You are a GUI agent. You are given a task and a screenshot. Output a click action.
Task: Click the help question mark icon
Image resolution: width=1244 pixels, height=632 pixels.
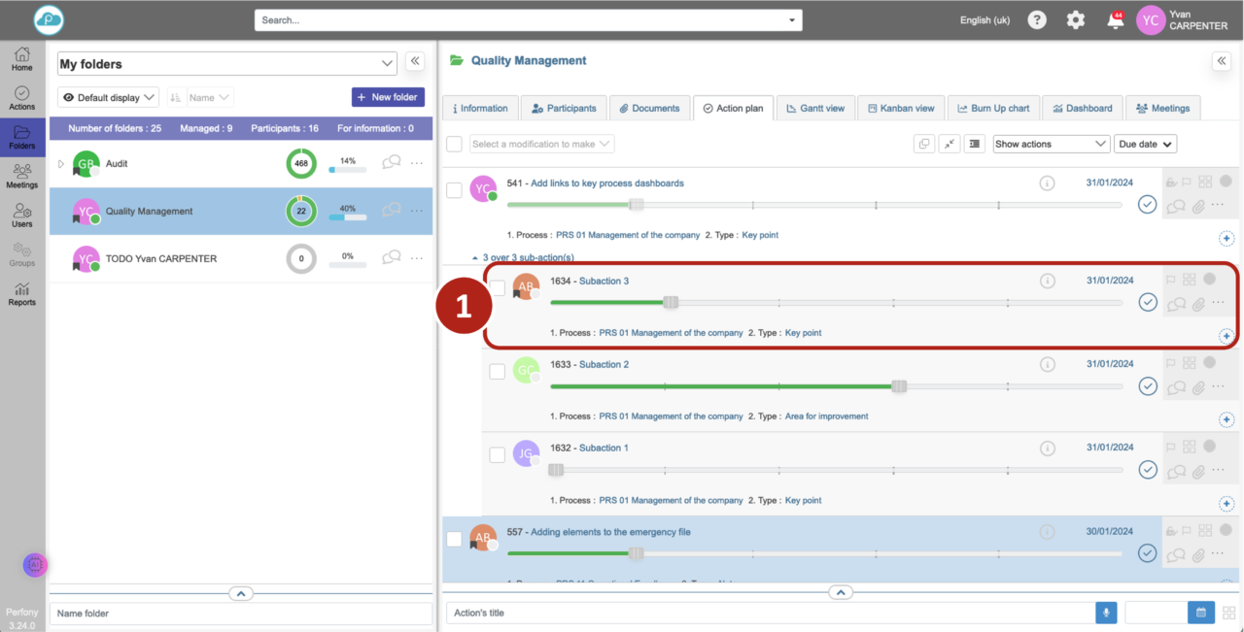point(1037,20)
